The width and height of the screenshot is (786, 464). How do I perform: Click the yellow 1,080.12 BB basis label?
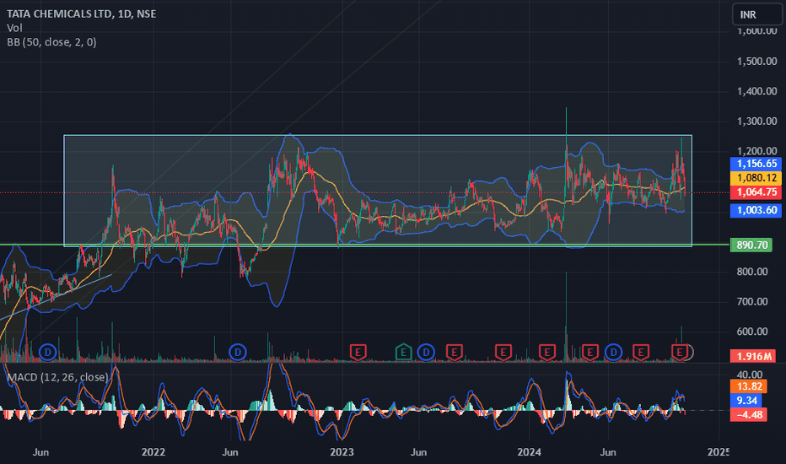coord(756,177)
